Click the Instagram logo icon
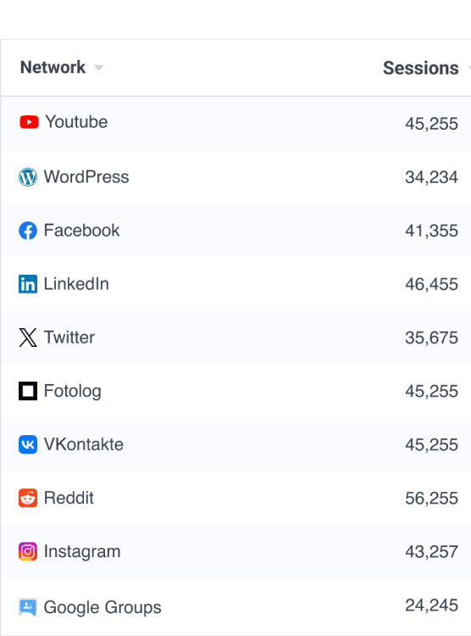This screenshot has width=471, height=636. click(28, 552)
